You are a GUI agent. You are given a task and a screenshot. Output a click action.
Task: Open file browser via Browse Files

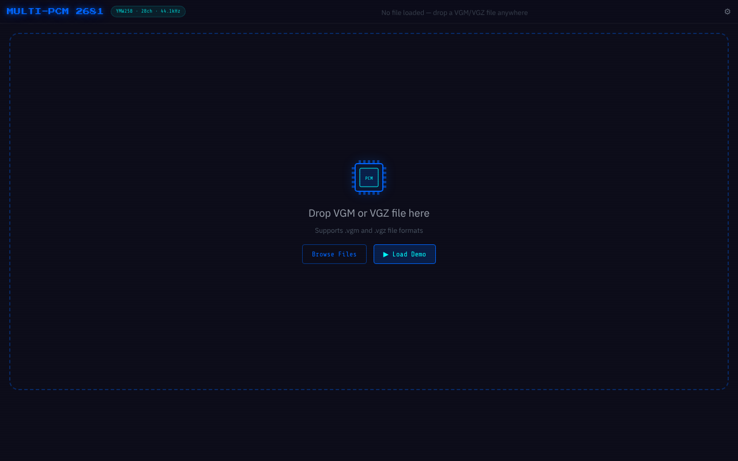click(334, 254)
